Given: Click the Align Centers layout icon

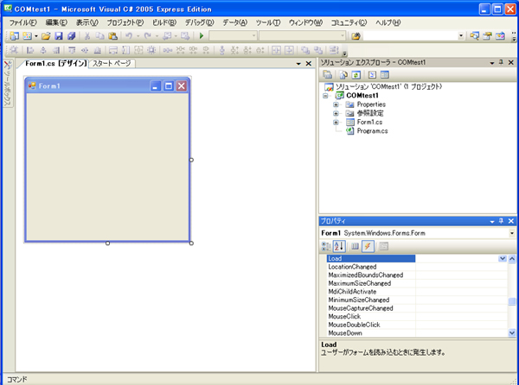Looking at the screenshot, I should pyautogui.click(x=43, y=50).
